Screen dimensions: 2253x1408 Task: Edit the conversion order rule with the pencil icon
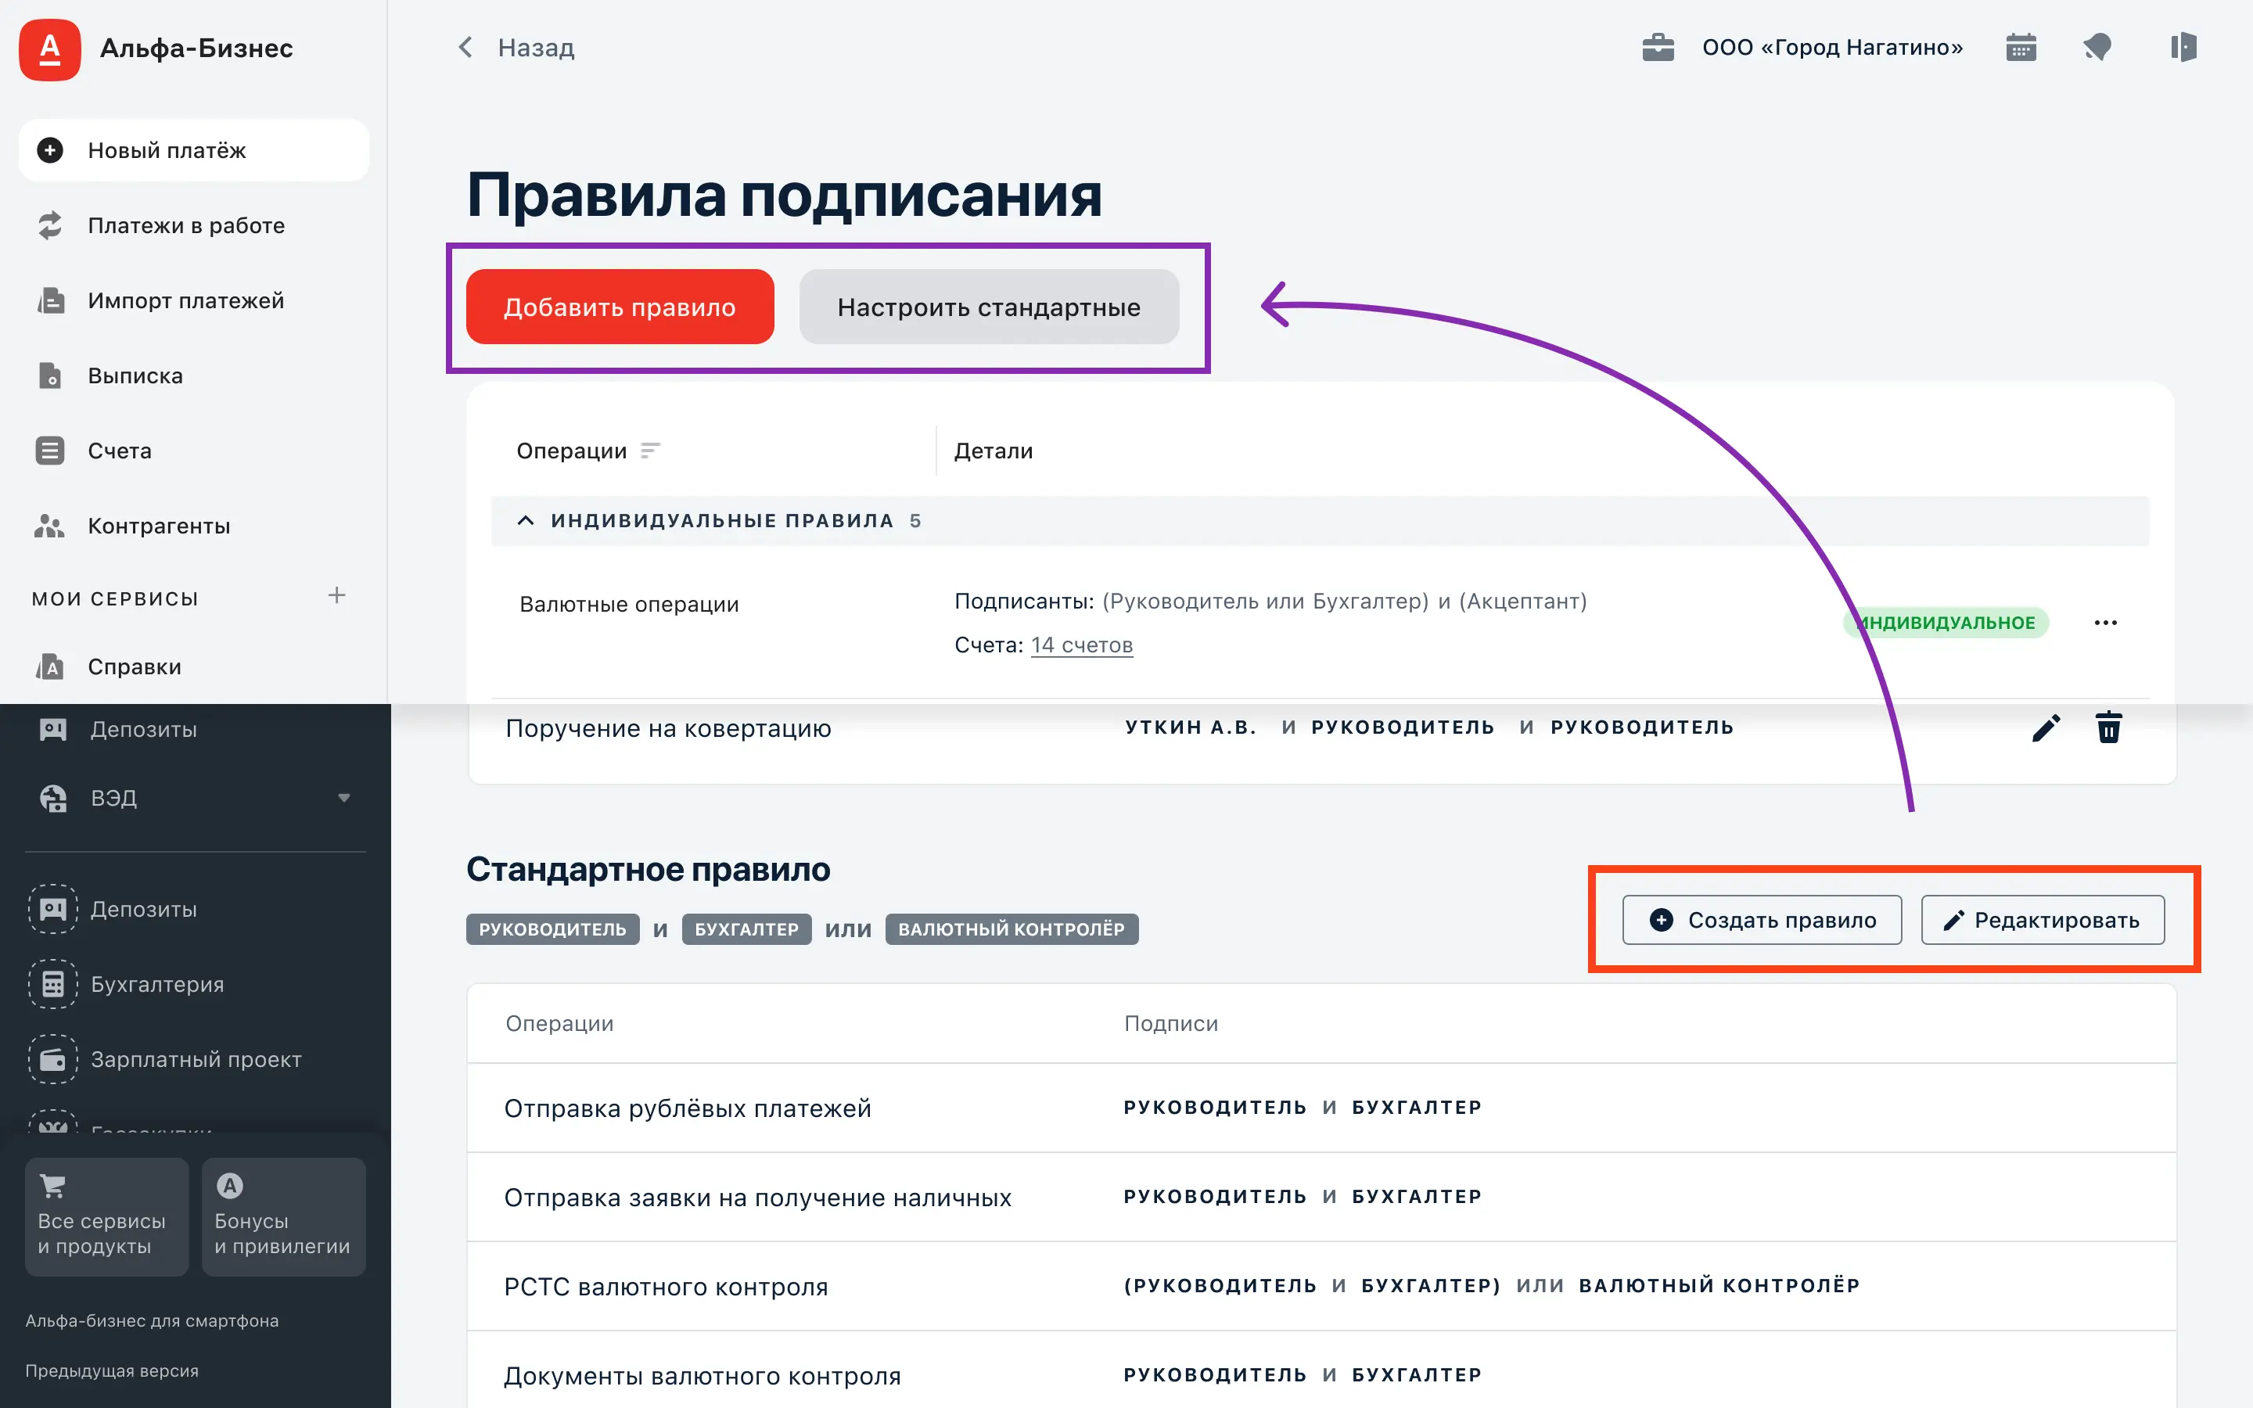click(x=2046, y=728)
